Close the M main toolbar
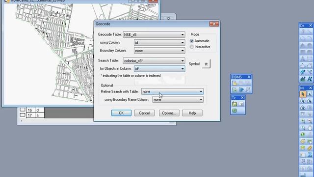The width and height of the screenshot is (314, 177). tap(311, 88)
